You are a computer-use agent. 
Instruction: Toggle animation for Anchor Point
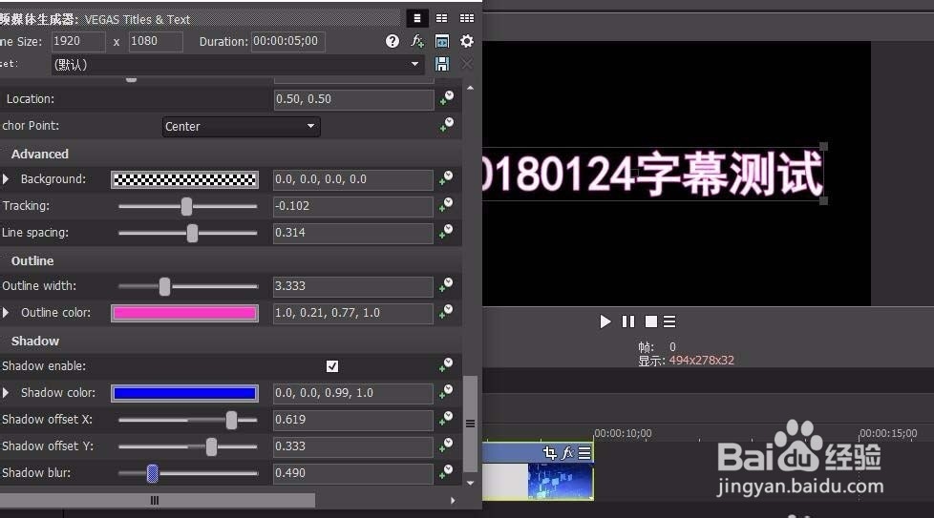(447, 125)
